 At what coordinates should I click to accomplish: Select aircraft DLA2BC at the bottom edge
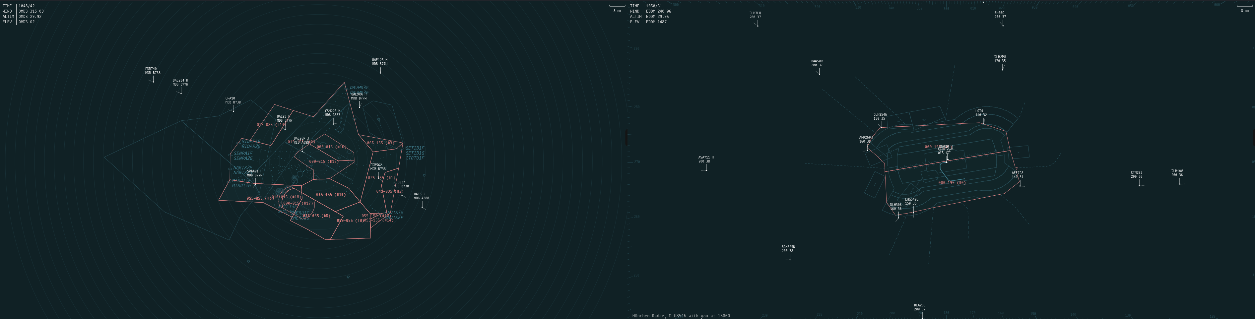[x=920, y=307]
